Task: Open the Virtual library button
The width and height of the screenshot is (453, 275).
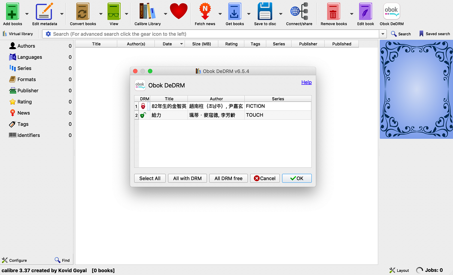Action: (x=18, y=34)
